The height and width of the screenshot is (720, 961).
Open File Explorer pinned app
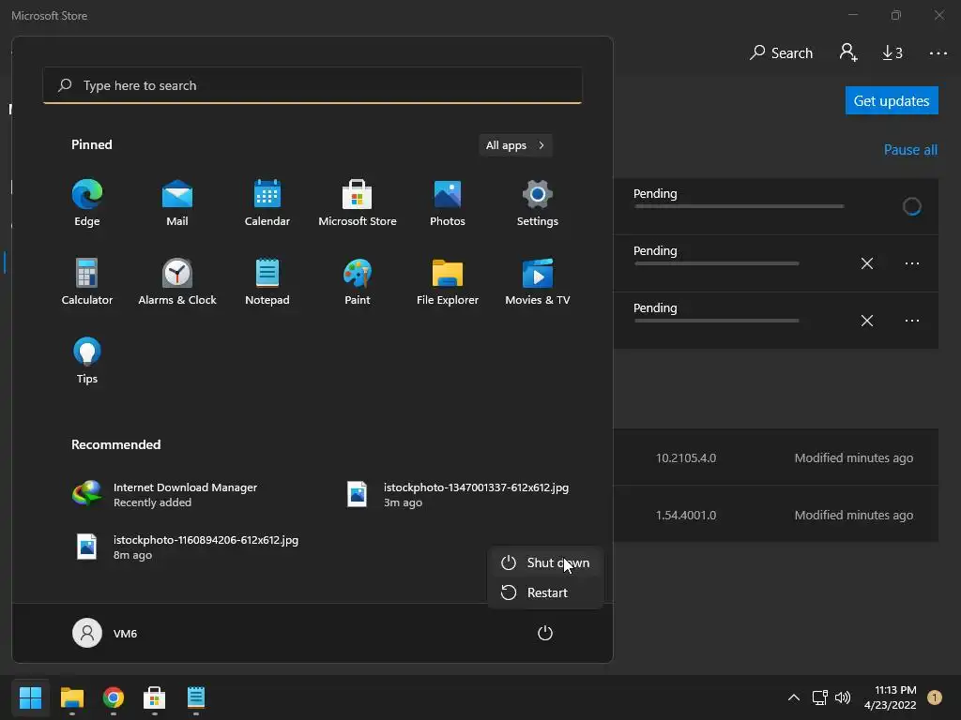pos(448,281)
